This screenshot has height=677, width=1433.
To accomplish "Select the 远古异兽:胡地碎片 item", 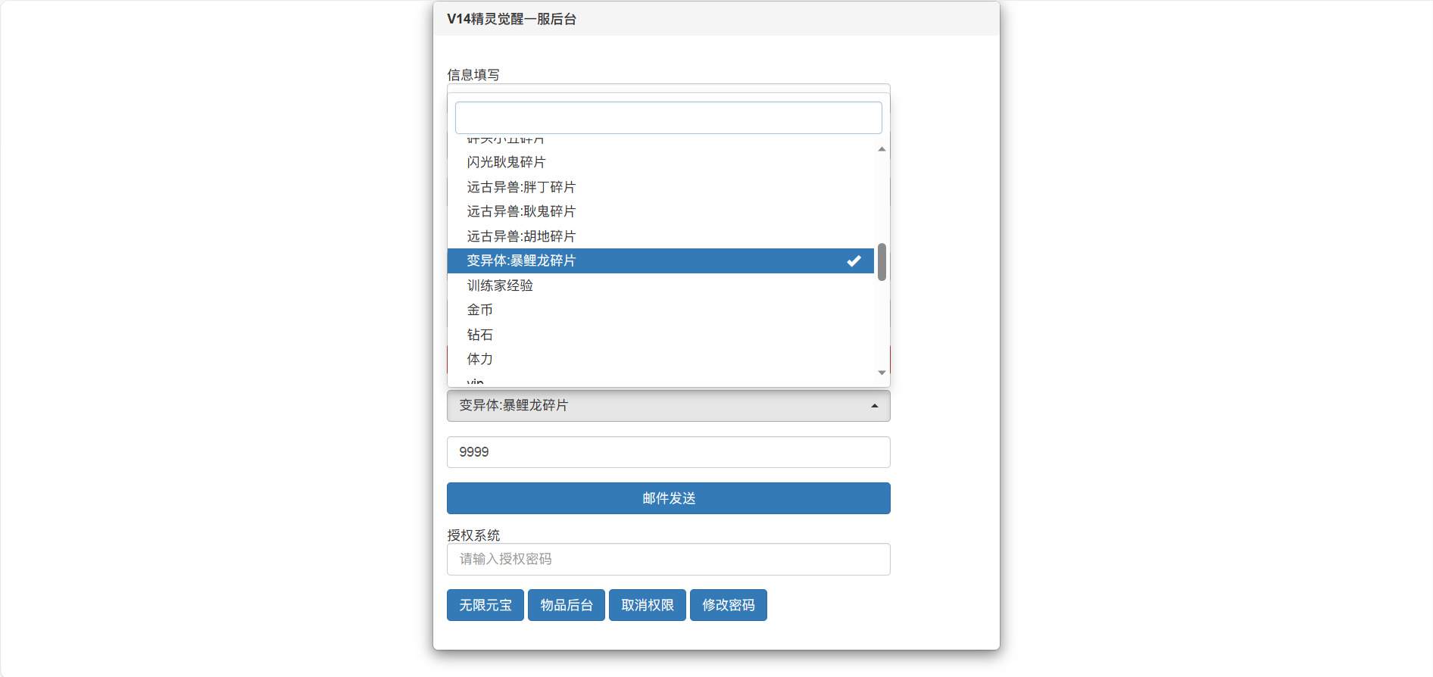I will click(521, 236).
